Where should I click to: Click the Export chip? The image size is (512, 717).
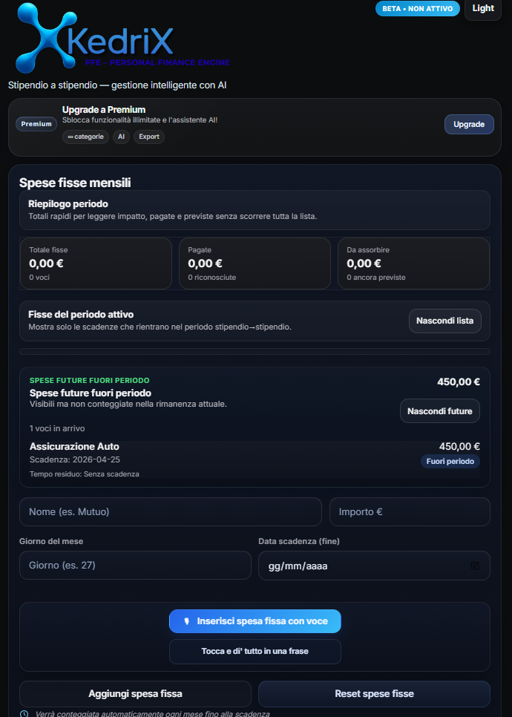click(149, 137)
